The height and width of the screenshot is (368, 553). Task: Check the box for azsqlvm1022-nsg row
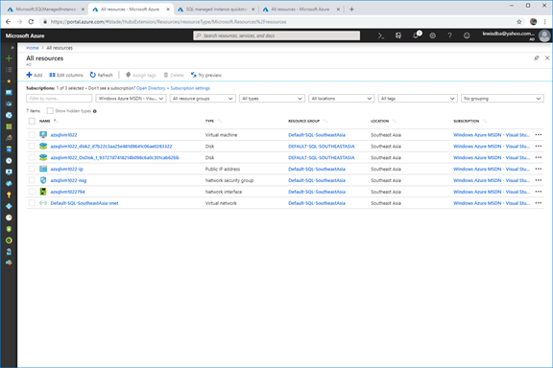[32, 180]
